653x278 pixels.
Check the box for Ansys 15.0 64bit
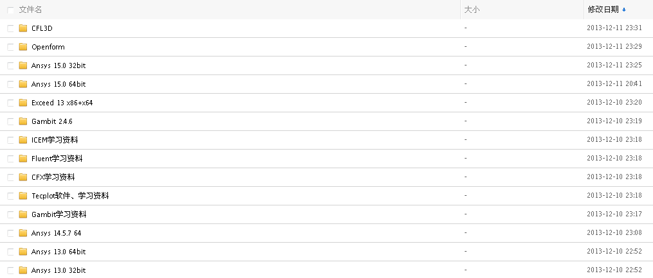(10, 84)
